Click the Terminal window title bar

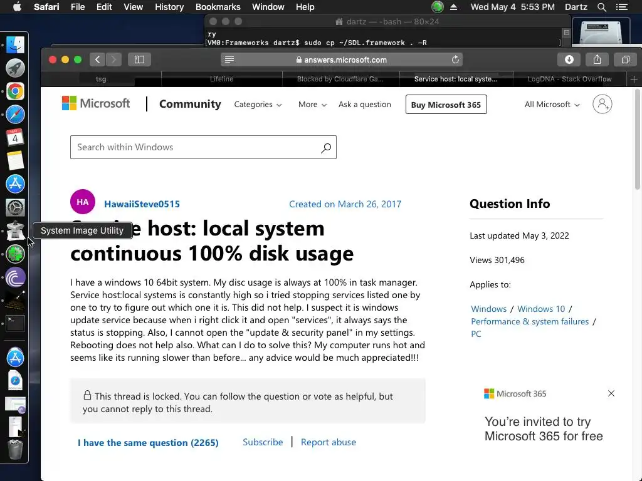(387, 22)
